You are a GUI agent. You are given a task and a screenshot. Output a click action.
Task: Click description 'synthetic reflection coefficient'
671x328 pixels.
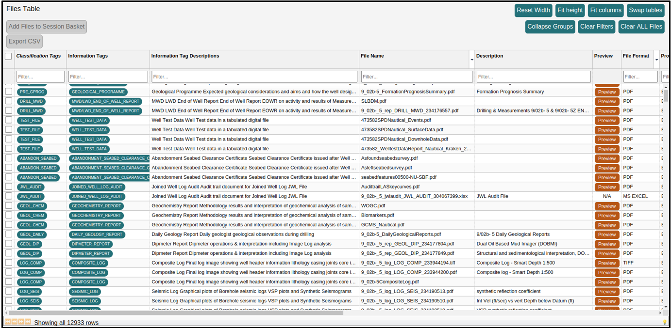tap(508, 291)
